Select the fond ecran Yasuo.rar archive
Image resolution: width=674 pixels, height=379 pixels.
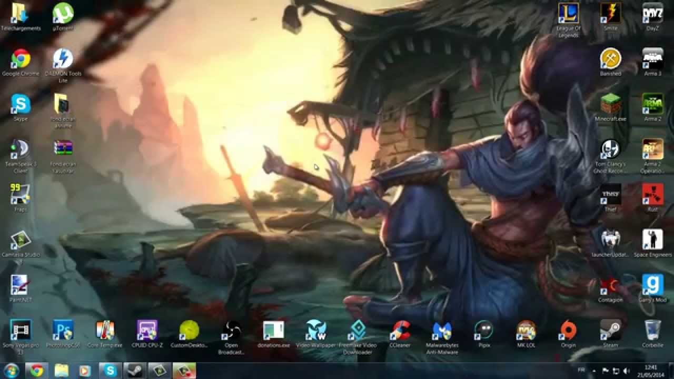[63, 156]
